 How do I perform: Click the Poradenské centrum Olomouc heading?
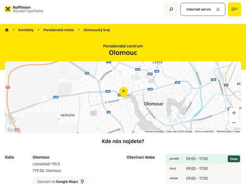point(123,50)
